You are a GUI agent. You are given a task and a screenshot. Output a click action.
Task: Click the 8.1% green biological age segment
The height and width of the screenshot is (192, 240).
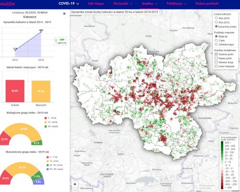[37, 143]
